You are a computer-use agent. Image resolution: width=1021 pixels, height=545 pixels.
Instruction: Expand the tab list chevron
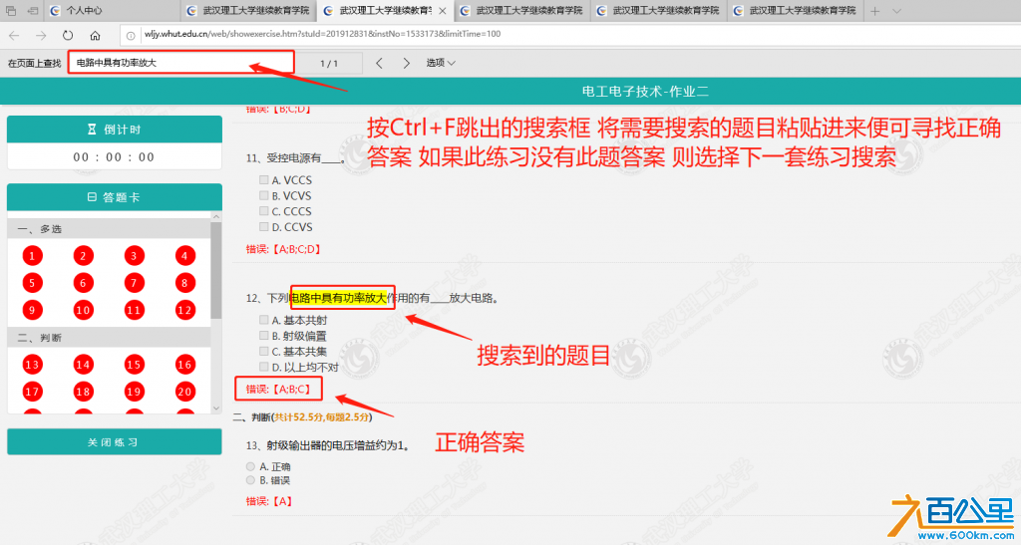tap(896, 11)
